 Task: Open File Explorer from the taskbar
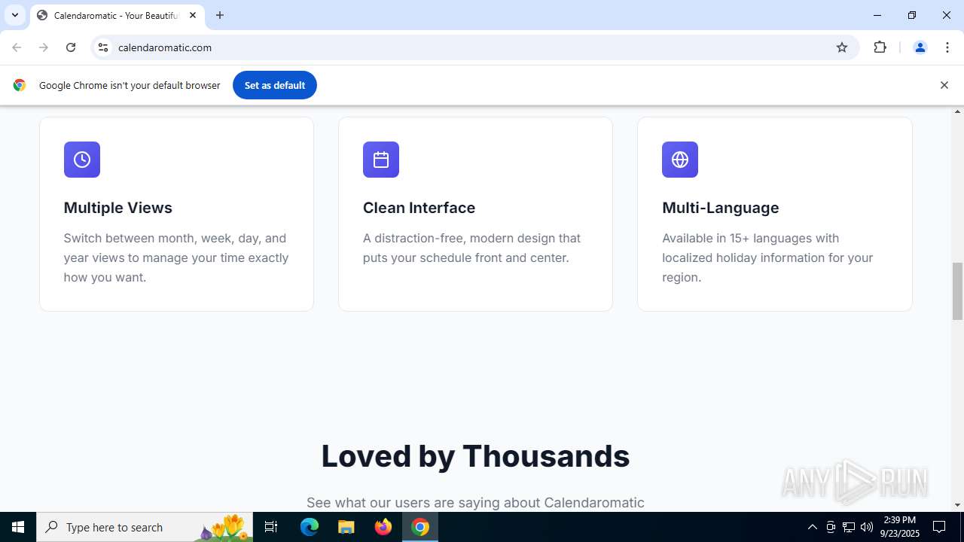(x=346, y=527)
